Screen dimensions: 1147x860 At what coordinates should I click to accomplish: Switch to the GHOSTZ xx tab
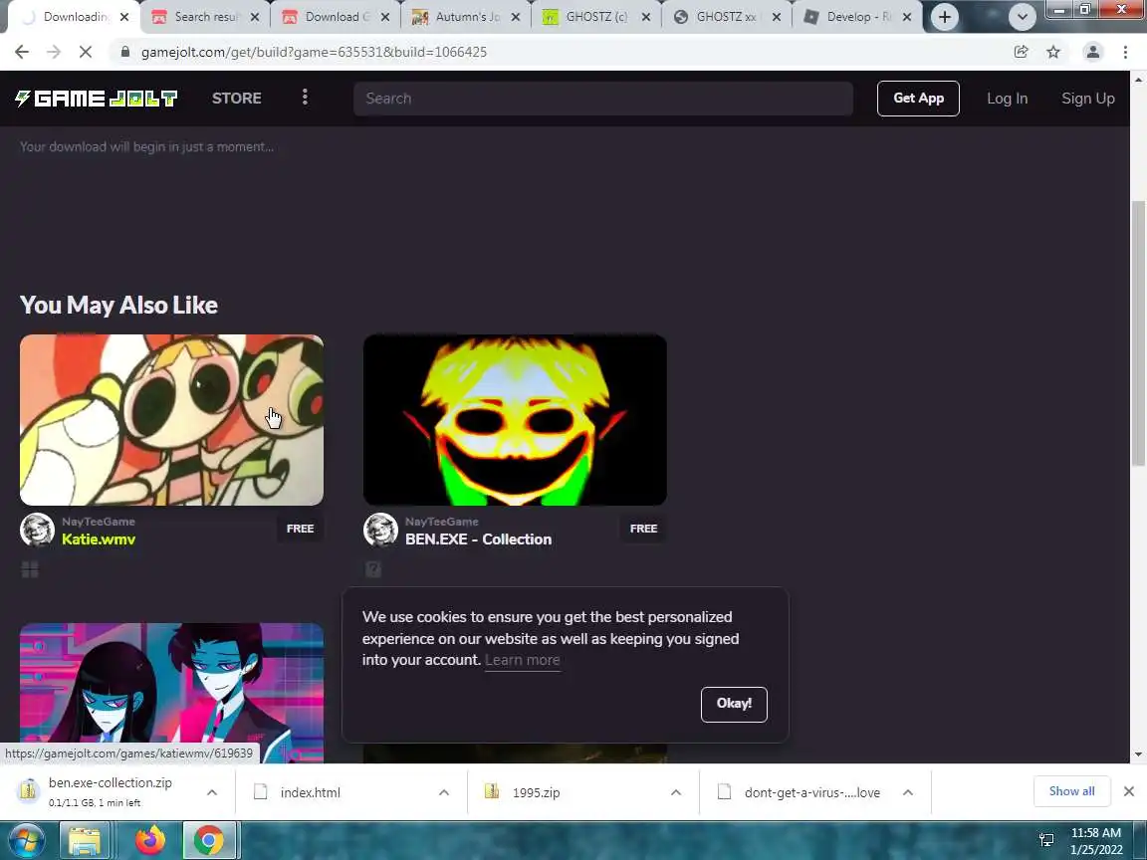click(727, 17)
